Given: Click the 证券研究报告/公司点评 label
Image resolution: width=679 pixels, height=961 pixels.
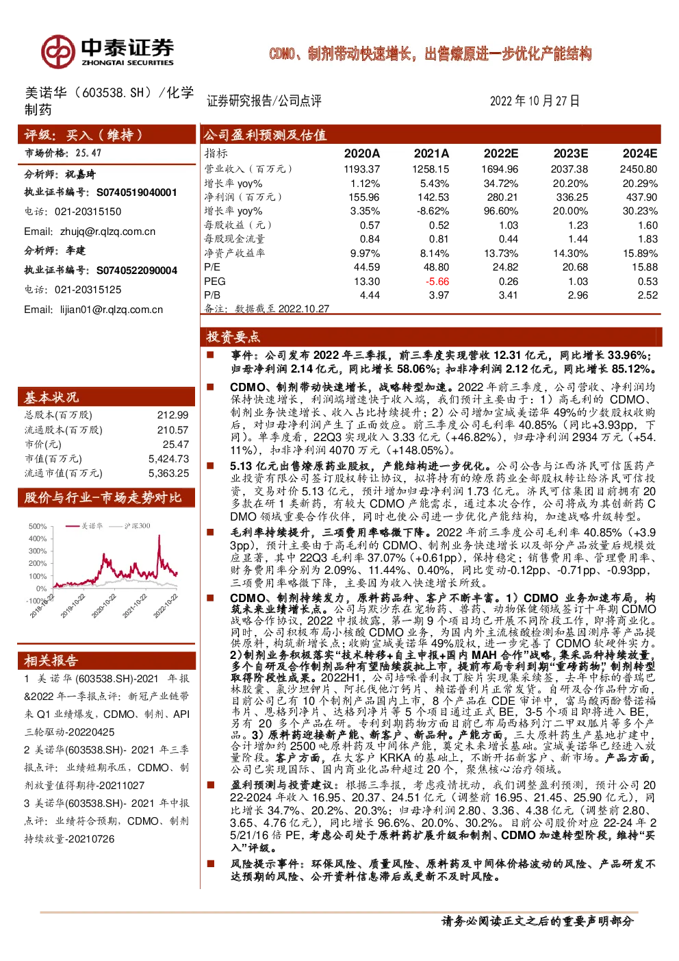Looking at the screenshot, I should (264, 101).
